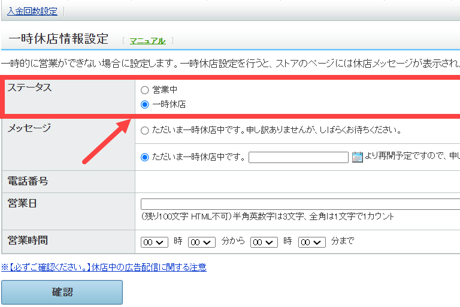Image resolution: width=460 pixels, height=307 pixels.
Task: Open the 休店中の広告配信に関する注意 link
Action: click(104, 267)
